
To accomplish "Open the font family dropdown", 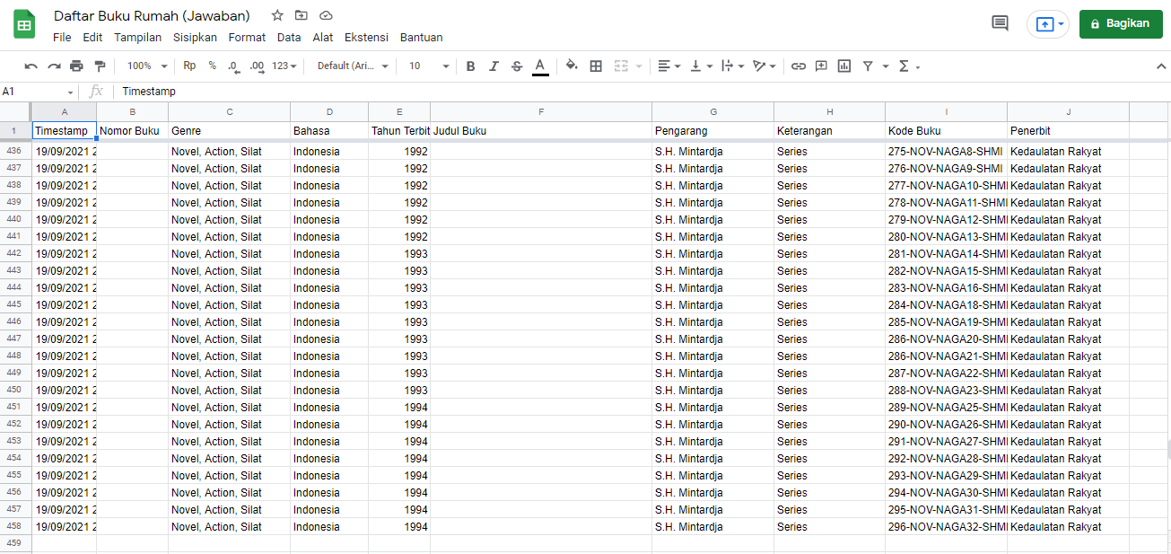I will pos(353,66).
